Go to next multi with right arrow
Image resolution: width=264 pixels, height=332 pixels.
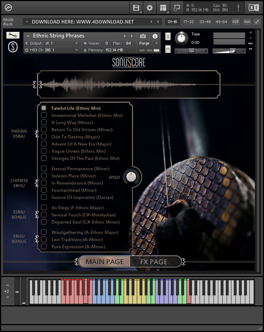coord(158,21)
